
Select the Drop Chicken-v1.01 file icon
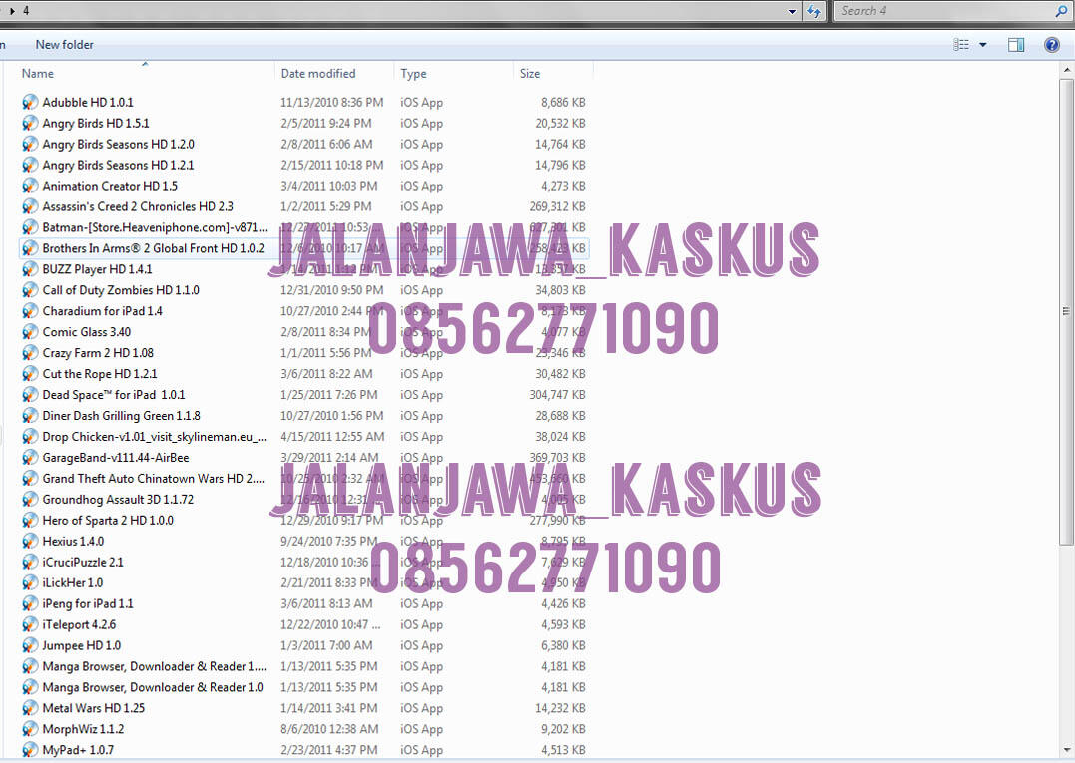30,436
